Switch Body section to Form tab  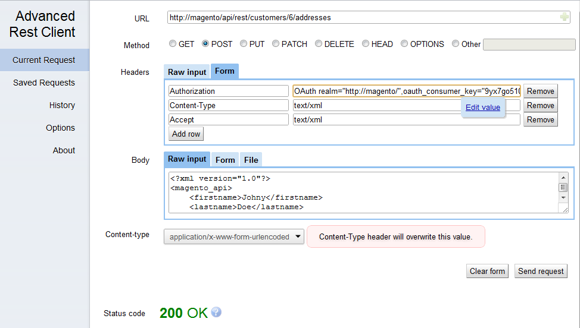[225, 160]
